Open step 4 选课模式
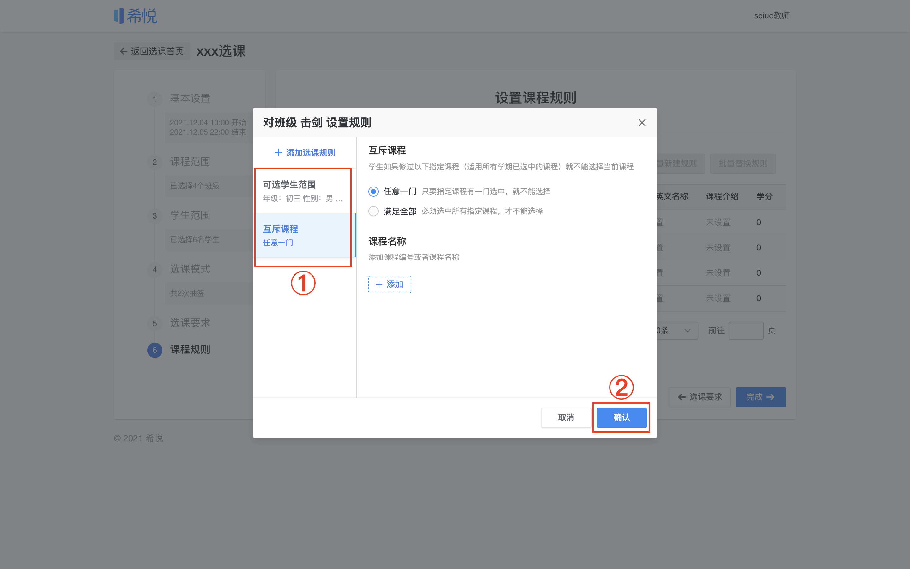 [190, 269]
